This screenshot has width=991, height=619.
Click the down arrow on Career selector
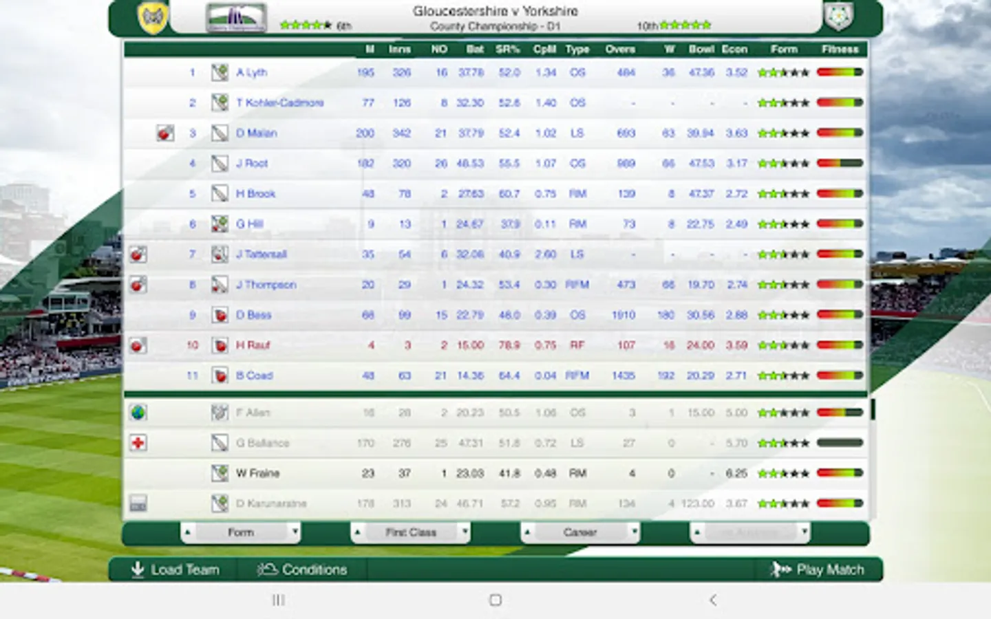[635, 532]
